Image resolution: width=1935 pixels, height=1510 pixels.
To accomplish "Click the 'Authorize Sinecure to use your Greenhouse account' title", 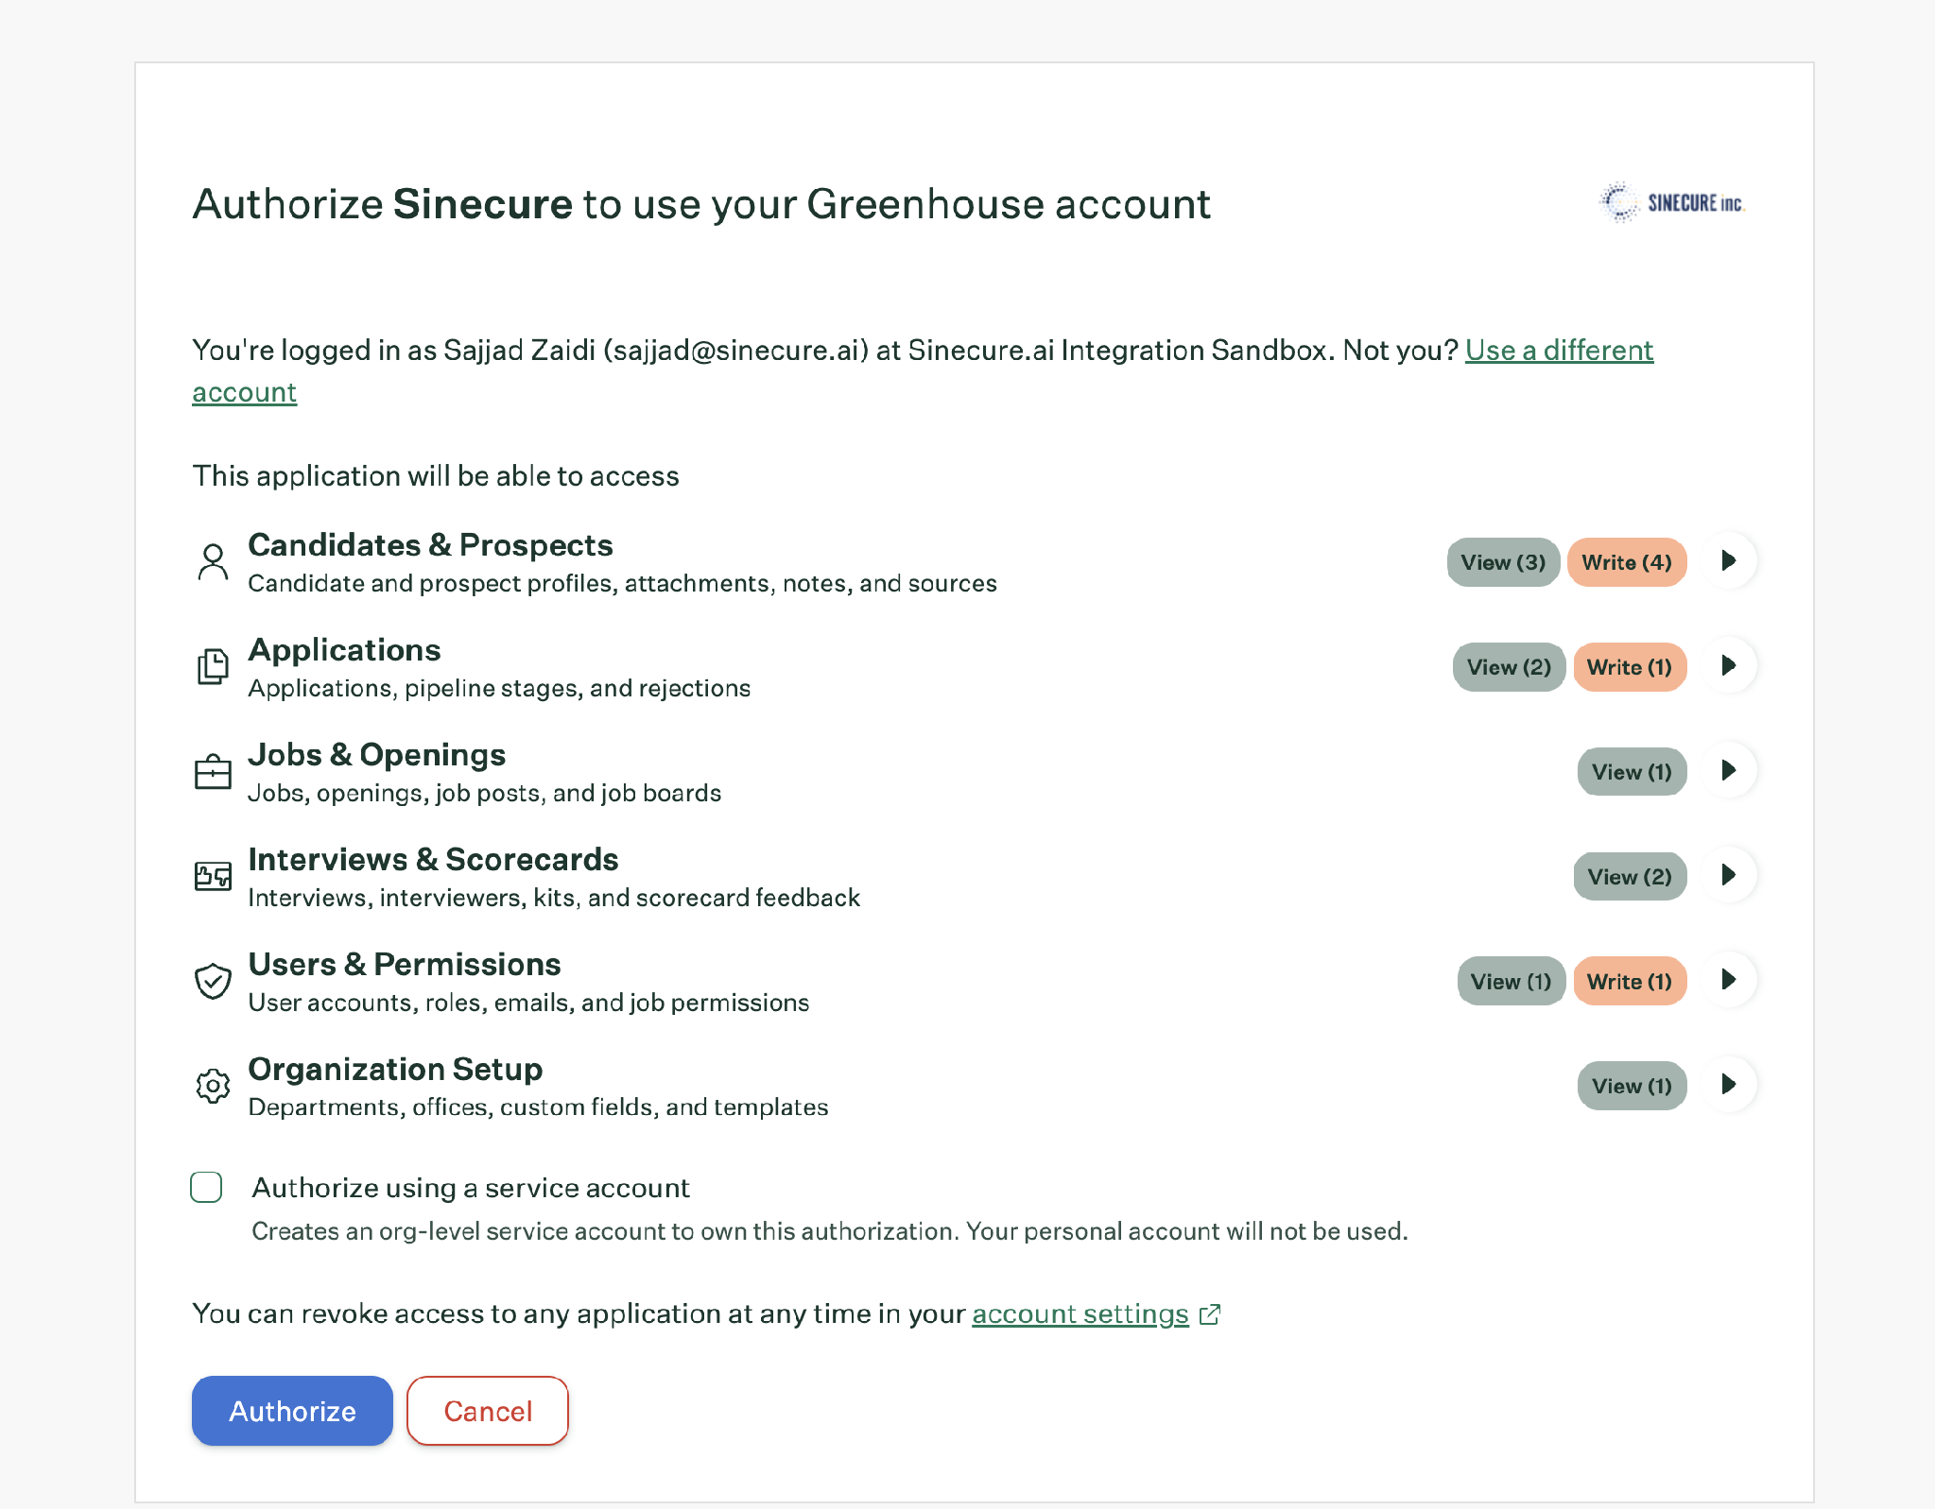I will [x=701, y=204].
